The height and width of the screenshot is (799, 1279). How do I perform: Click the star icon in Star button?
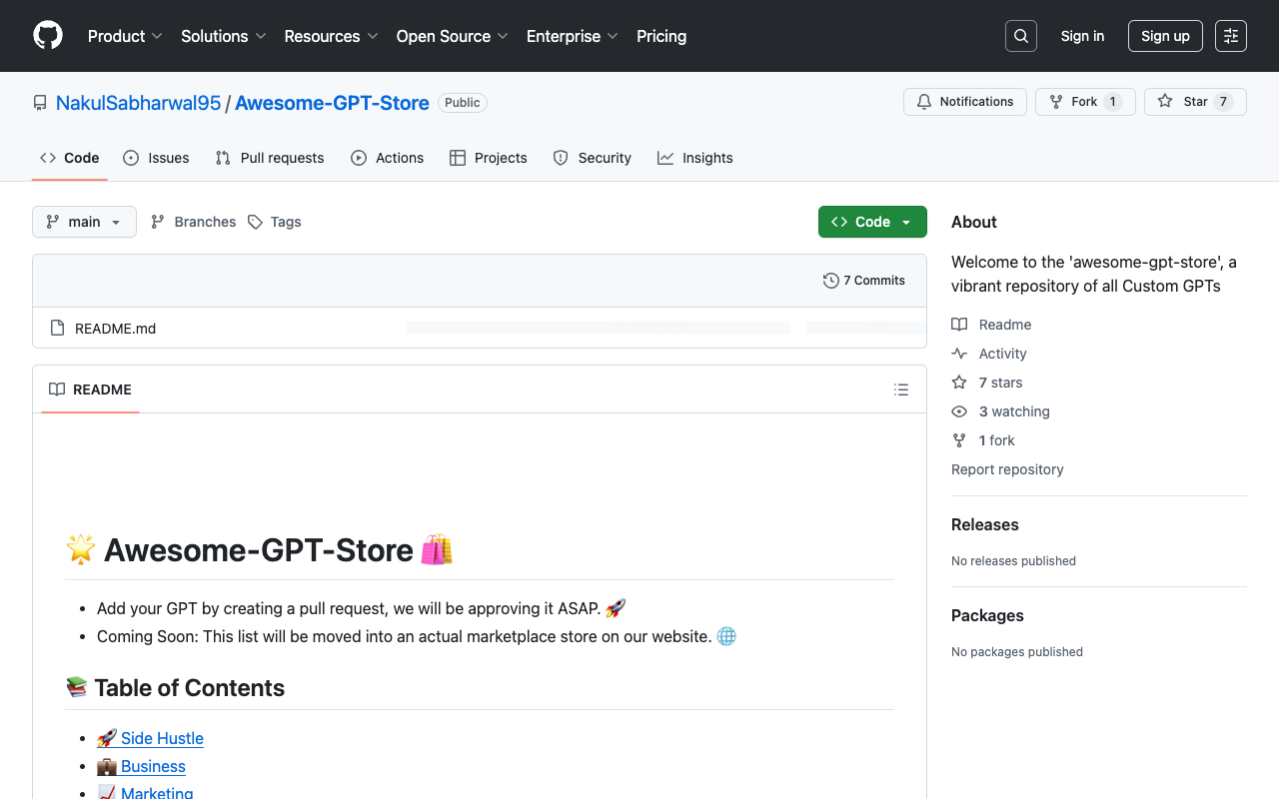point(1165,102)
